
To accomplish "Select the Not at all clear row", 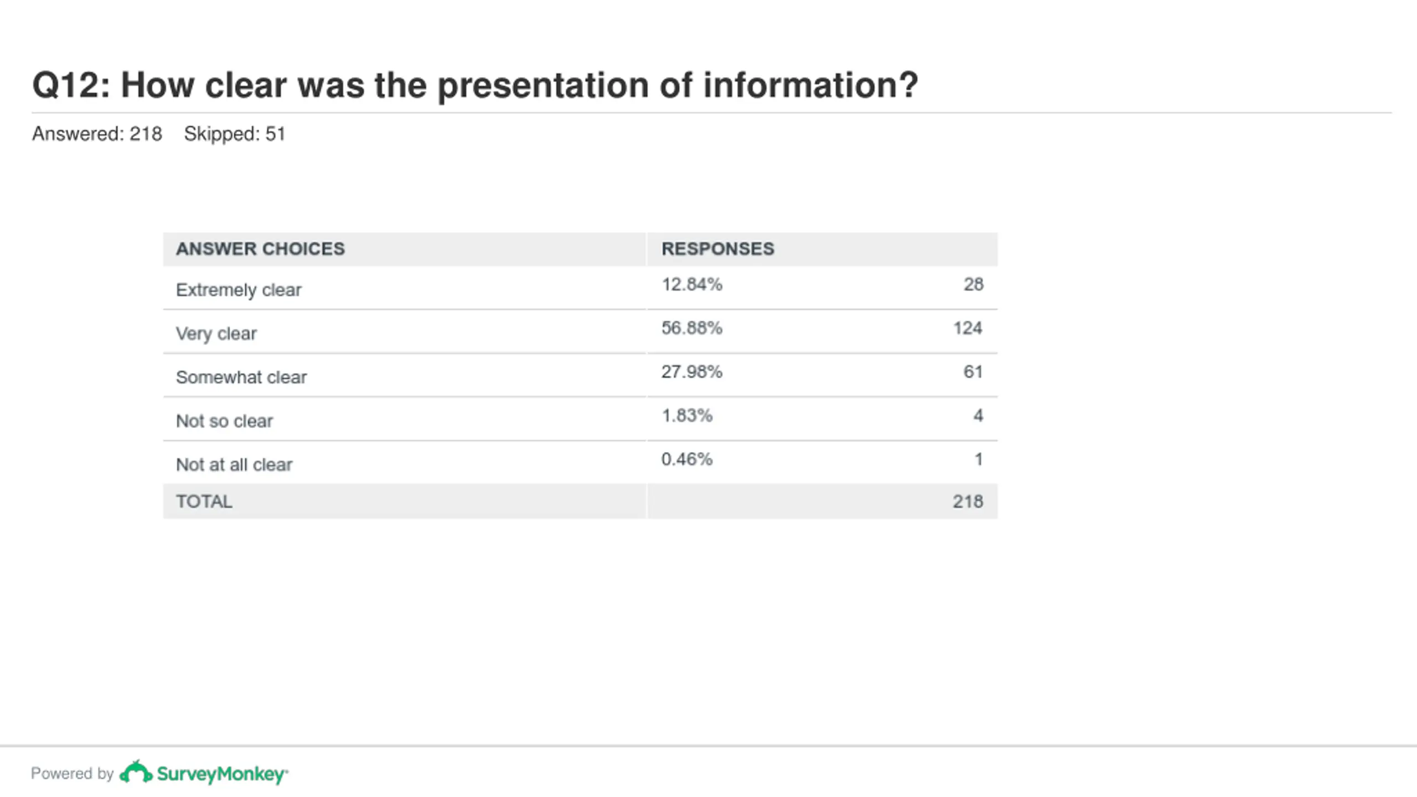I will 580,463.
